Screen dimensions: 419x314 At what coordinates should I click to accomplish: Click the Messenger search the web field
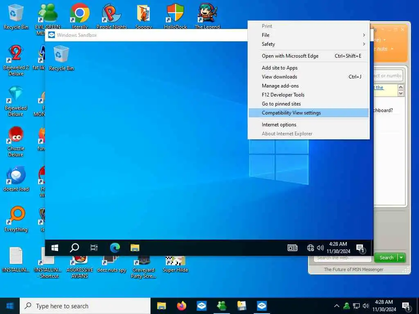tap(342, 258)
